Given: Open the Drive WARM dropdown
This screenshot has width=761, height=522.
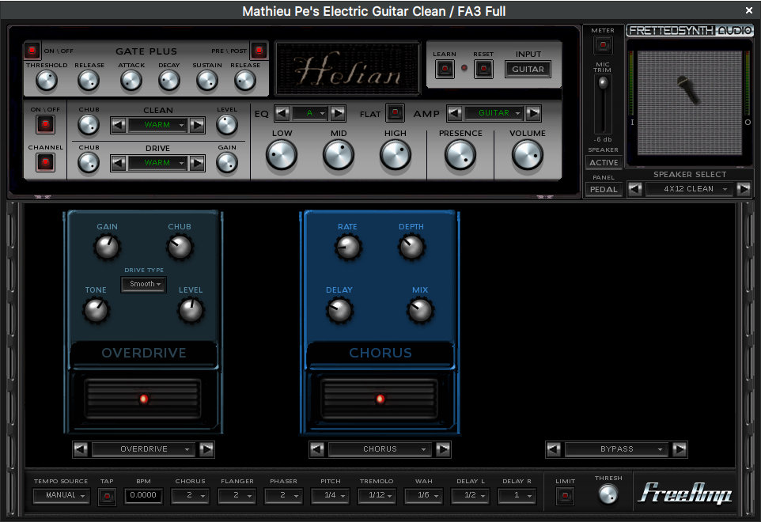Looking at the screenshot, I should tap(157, 163).
